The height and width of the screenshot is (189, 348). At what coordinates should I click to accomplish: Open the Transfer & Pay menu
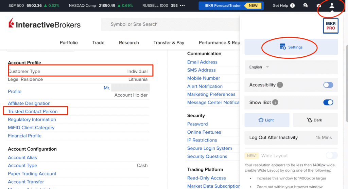click(x=169, y=42)
